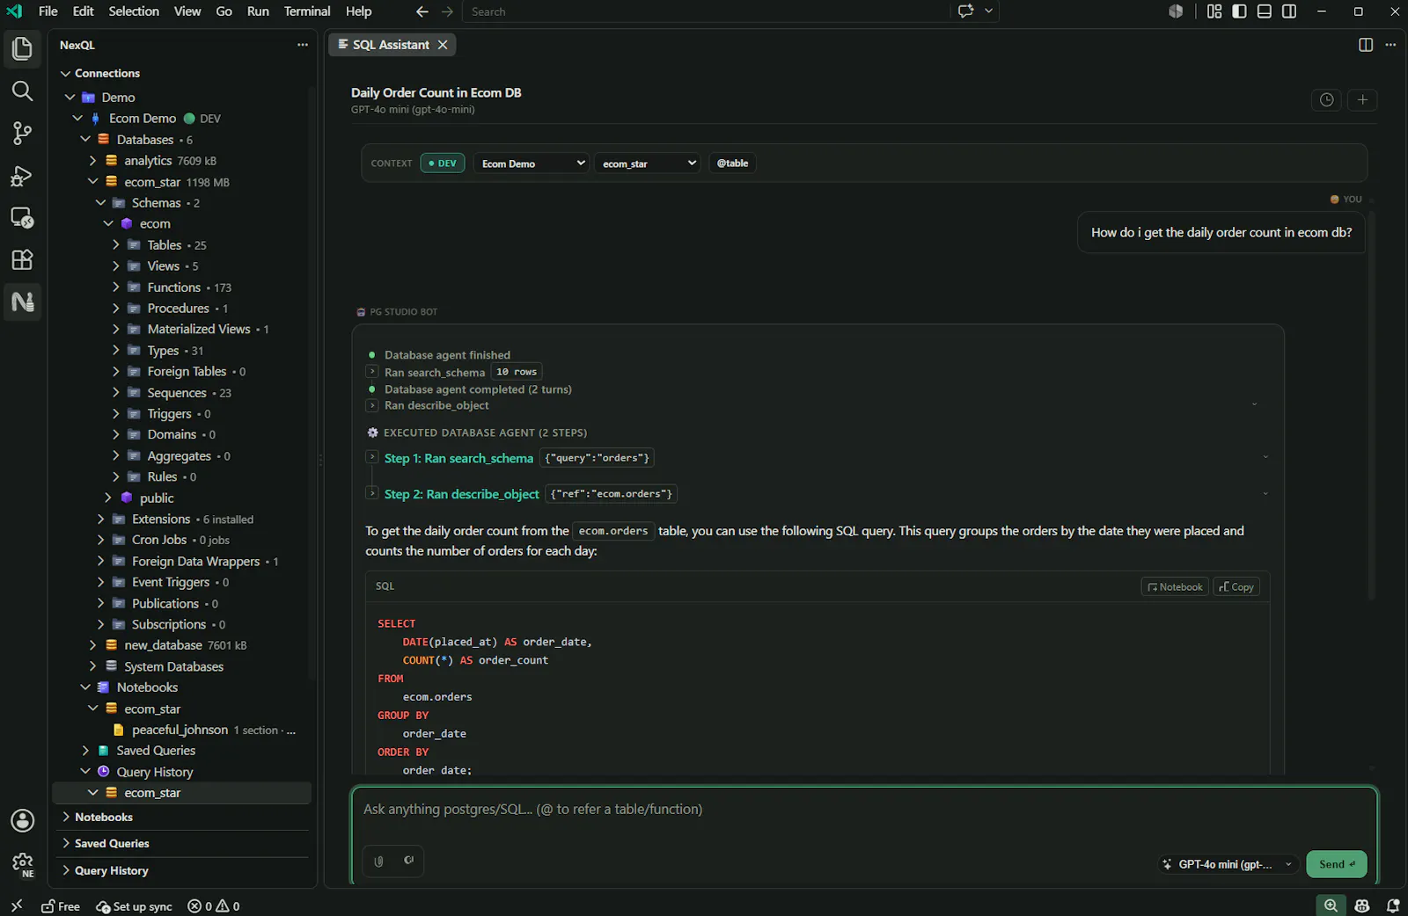Viewport: 1408px width, 916px height.
Task: Open the File menu
Action: (48, 11)
